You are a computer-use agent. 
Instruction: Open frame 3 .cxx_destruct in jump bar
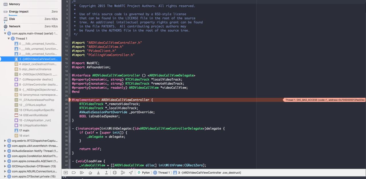point(207,173)
